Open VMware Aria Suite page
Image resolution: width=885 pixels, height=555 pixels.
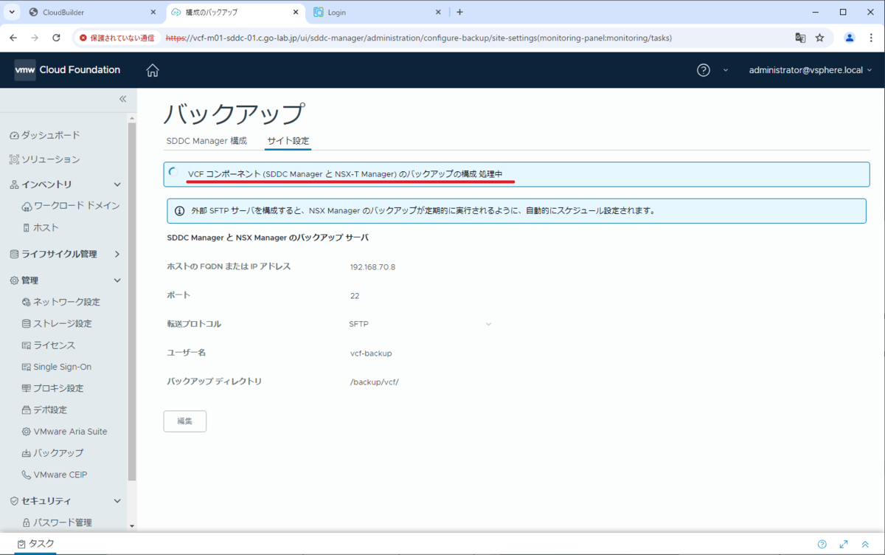[65, 431]
